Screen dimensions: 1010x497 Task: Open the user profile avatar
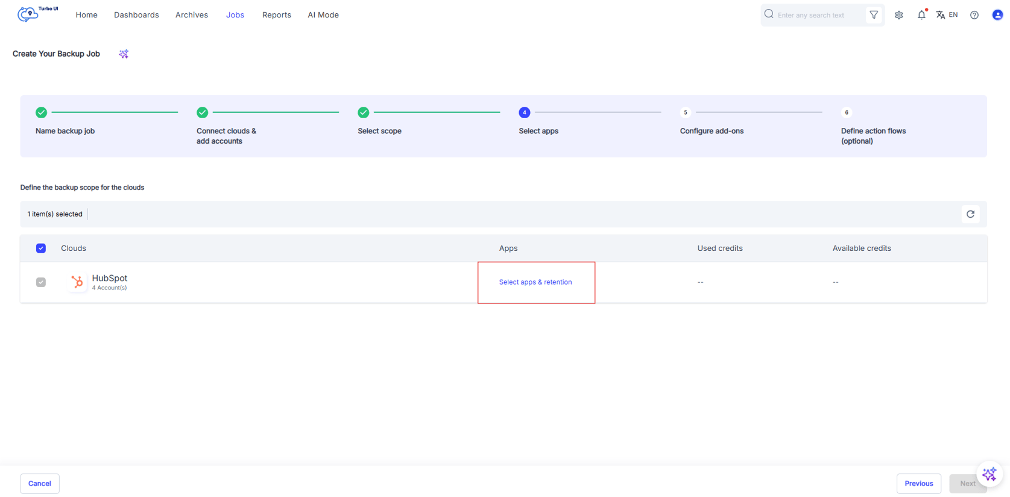997,15
